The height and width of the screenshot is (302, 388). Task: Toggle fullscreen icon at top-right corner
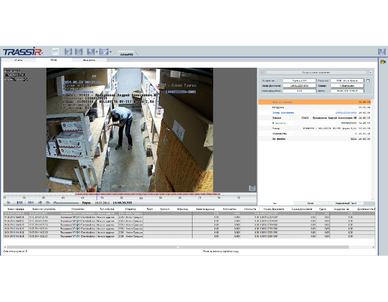[382, 52]
